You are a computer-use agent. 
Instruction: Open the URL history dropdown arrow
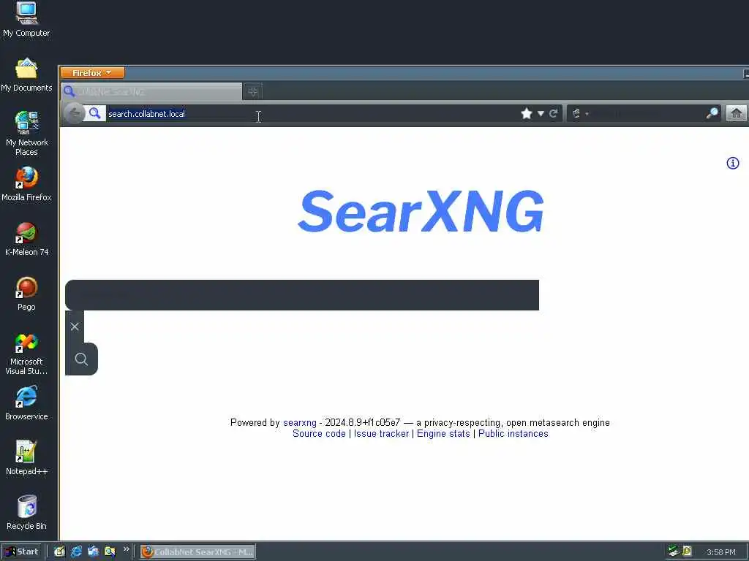point(541,113)
